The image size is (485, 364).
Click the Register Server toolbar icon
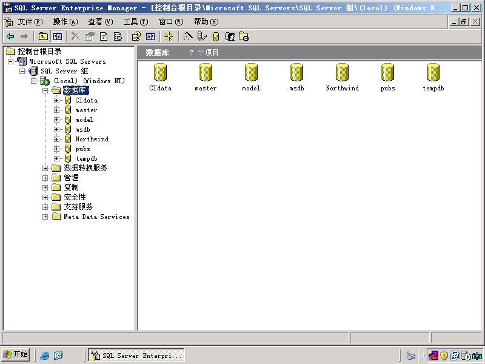click(x=202, y=36)
